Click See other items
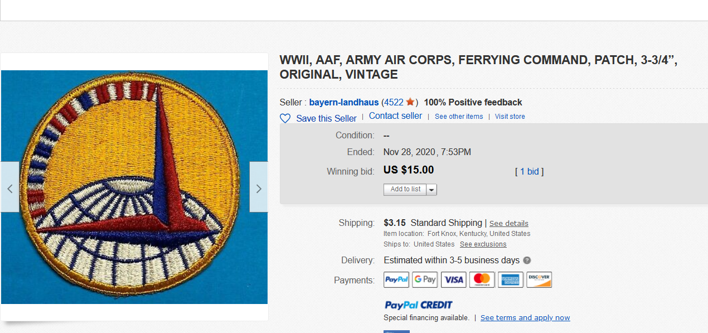The height and width of the screenshot is (333, 708). (x=459, y=116)
